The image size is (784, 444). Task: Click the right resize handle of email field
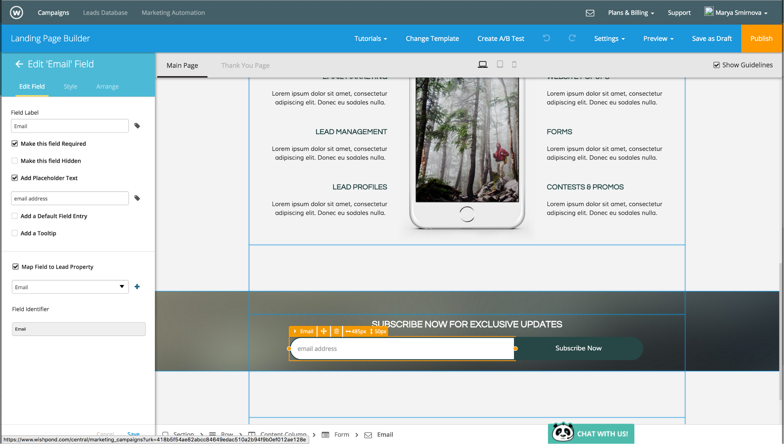[x=516, y=349]
